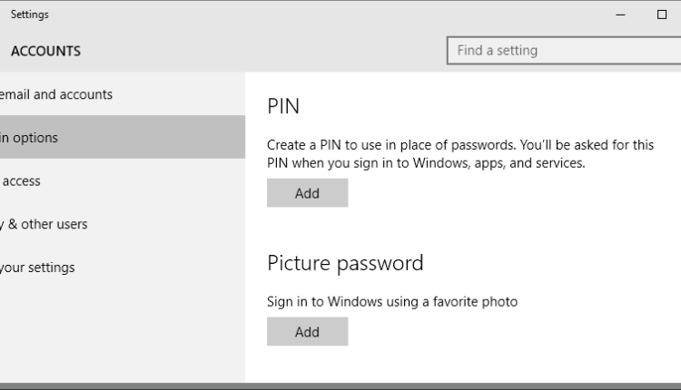Maximize the Settings window
Screen dimensions: 681x390
[x=661, y=15]
